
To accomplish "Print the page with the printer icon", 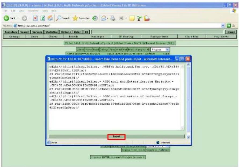I will click(113, 18).
